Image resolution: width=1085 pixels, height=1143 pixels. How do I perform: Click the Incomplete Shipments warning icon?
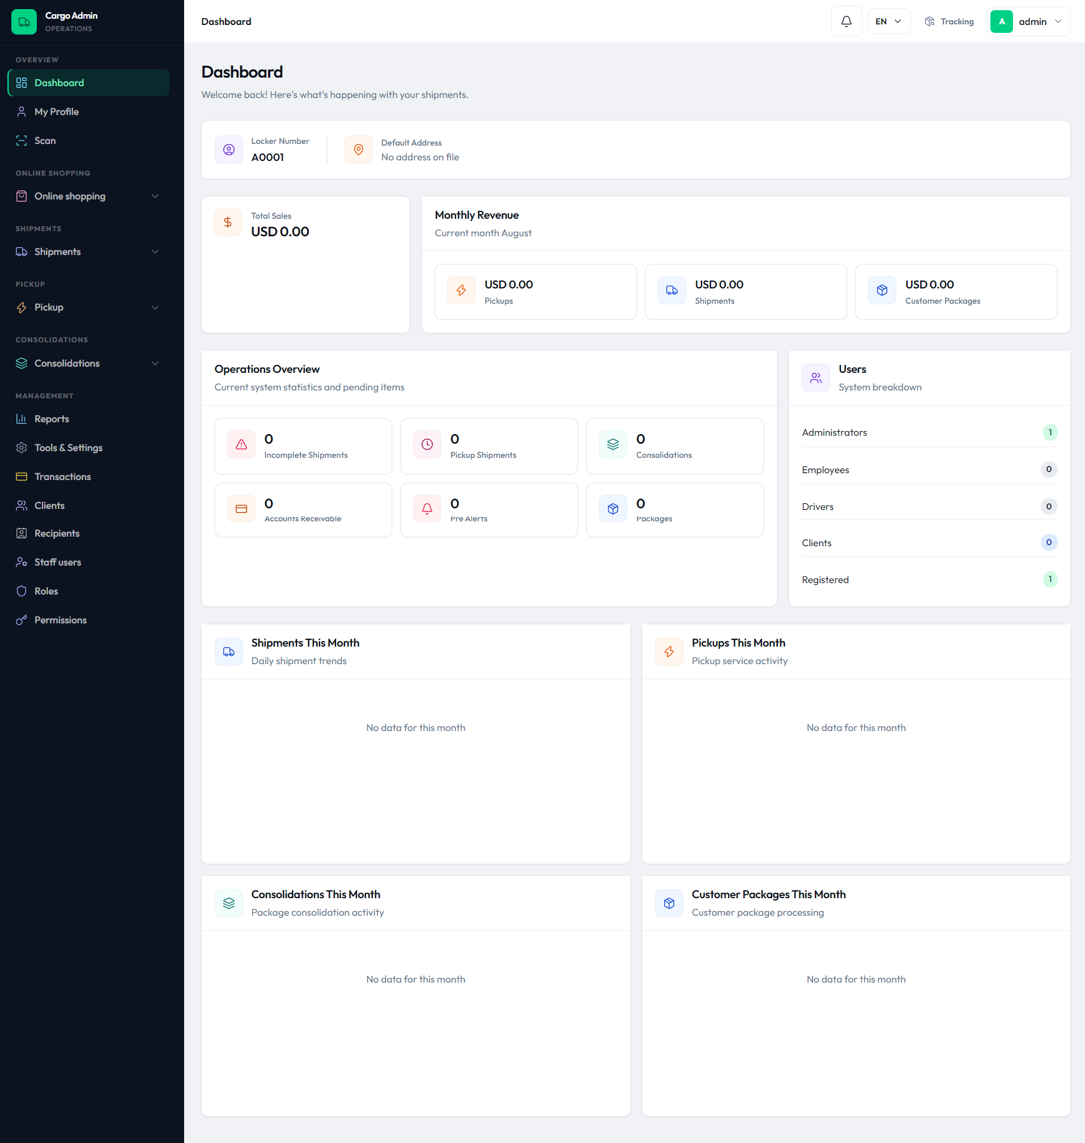coord(241,444)
